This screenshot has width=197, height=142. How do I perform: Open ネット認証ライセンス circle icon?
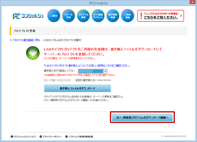tap(98, 16)
